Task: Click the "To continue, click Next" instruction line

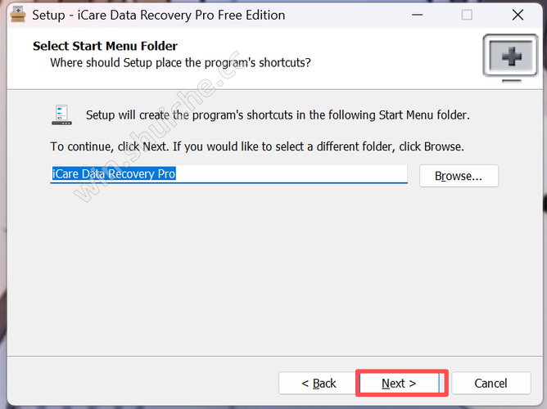Action: tap(257, 147)
